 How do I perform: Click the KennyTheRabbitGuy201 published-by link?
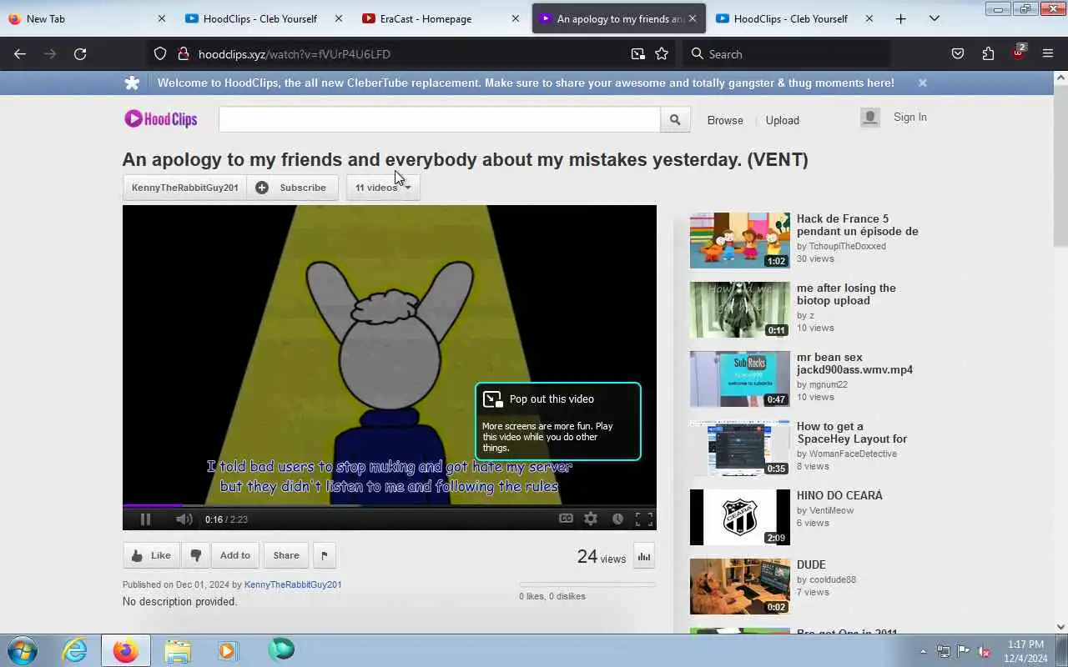293,584
